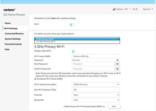Uncheck Broadcast Wi-Fi Name (SSID) checkbox
156x111 pixels.
point(35,79)
